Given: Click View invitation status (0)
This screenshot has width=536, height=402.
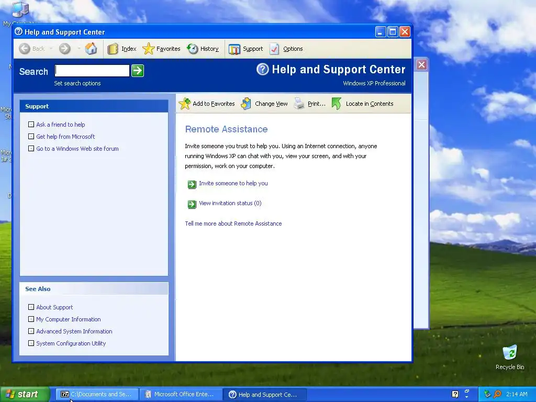Looking at the screenshot, I should pos(230,203).
